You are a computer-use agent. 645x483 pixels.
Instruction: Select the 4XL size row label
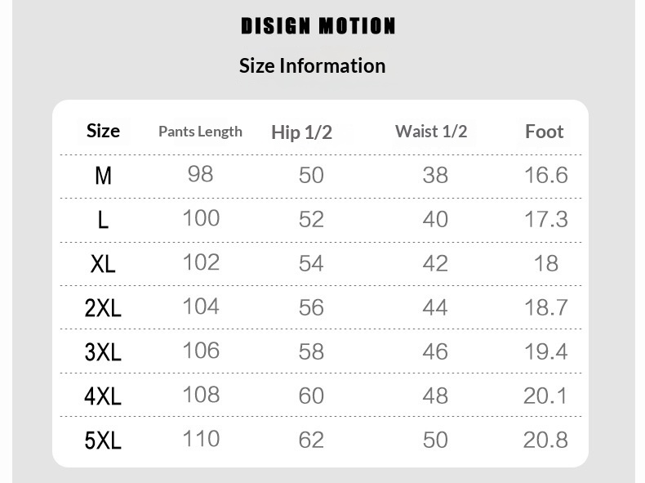[x=103, y=396]
